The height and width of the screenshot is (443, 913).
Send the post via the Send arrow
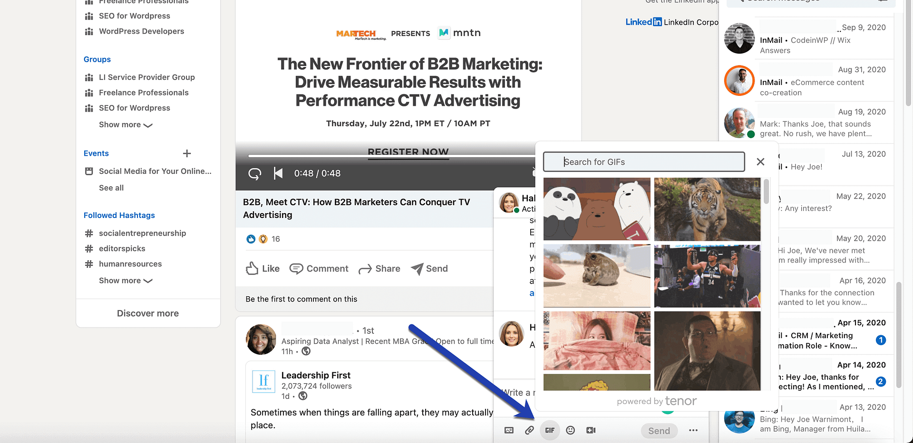tap(428, 268)
